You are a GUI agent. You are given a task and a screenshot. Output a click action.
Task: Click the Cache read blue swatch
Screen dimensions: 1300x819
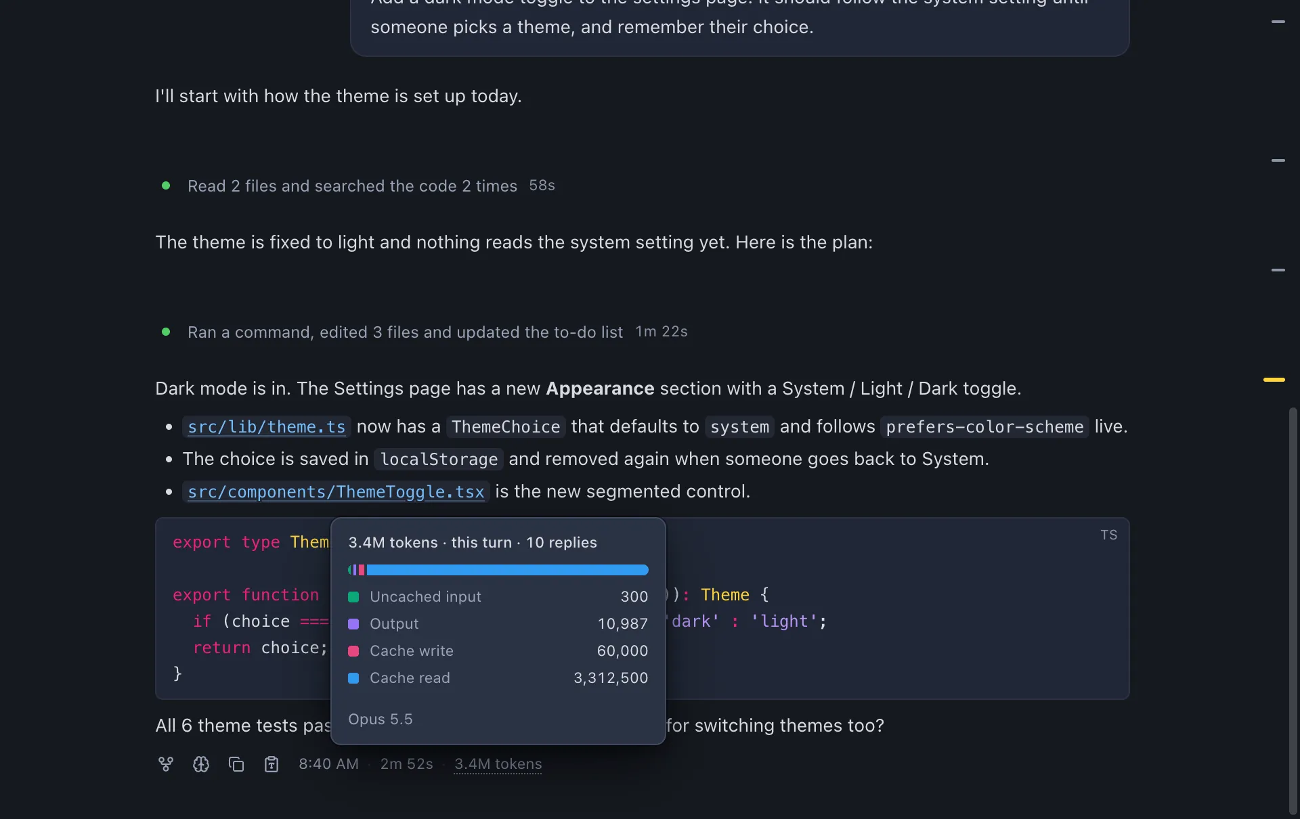pyautogui.click(x=353, y=678)
